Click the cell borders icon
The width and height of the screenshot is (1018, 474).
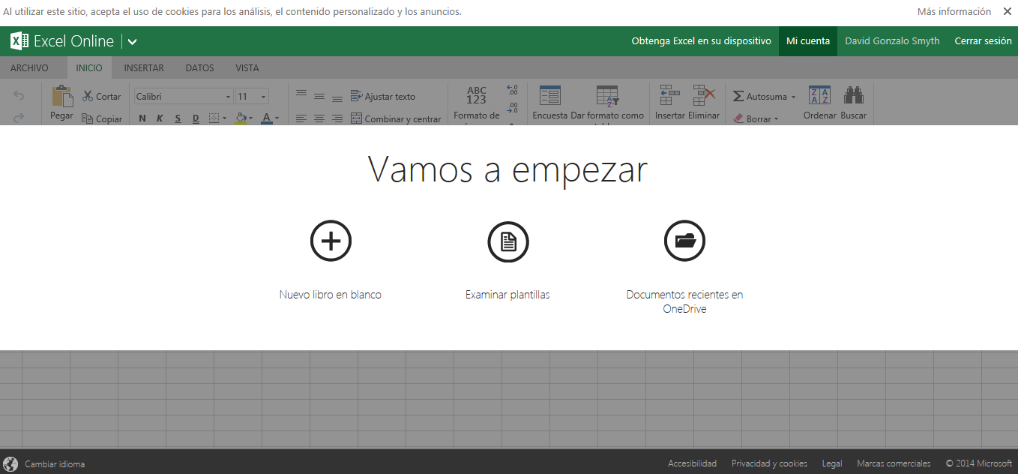click(x=214, y=118)
